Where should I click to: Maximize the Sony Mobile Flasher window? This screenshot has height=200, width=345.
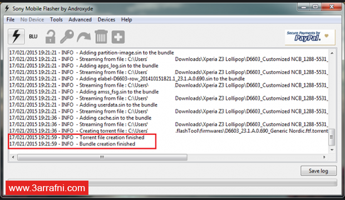click(x=316, y=7)
